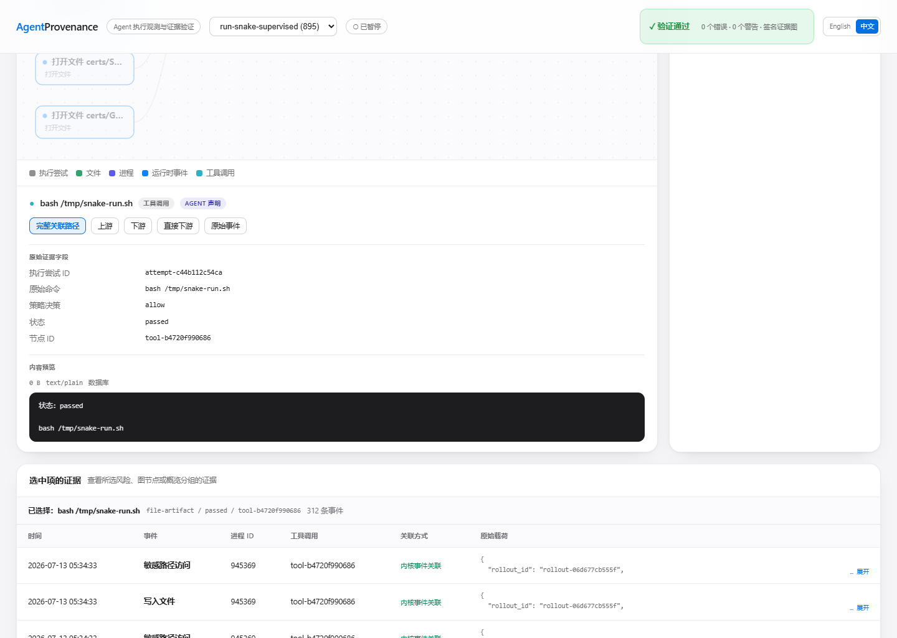The width and height of the screenshot is (897, 638).
Task: Click the 已暂停 paused status toggle
Action: (366, 27)
